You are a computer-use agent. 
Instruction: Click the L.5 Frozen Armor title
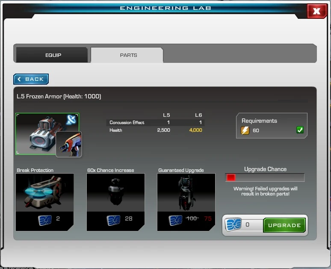pos(59,96)
